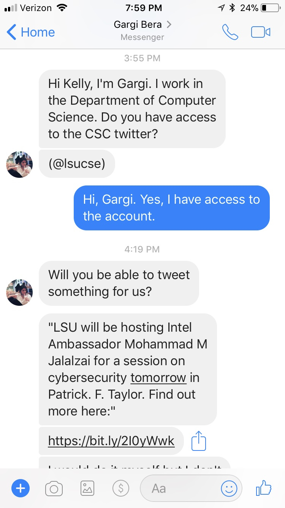Viewport: 285px width, 508px height.
Task: Tap the "LSU will be hosting Intel" message bubble
Action: click(x=128, y=369)
